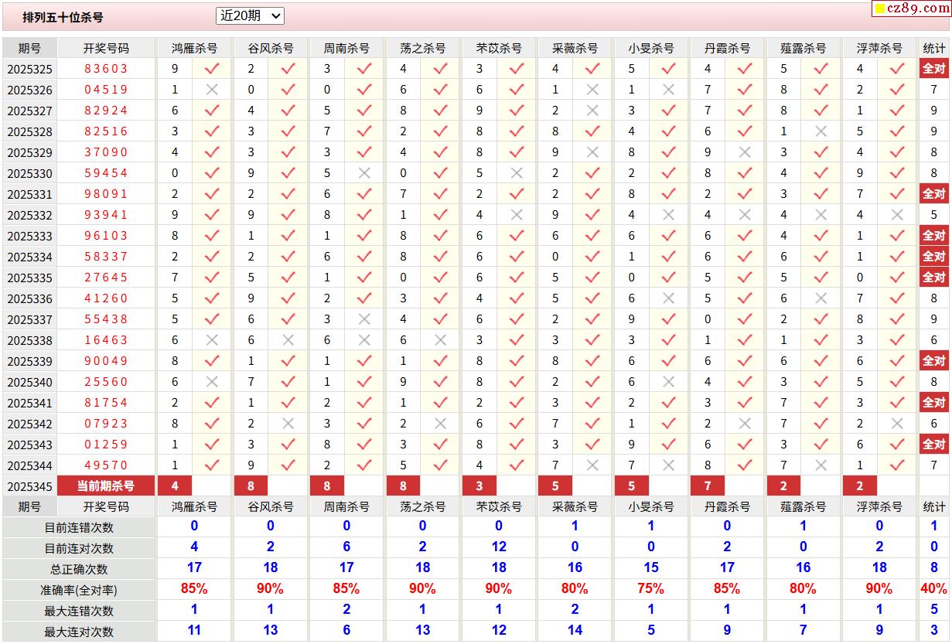
Task: Click the top 鸿雁杀号 column header
Action: [194, 48]
